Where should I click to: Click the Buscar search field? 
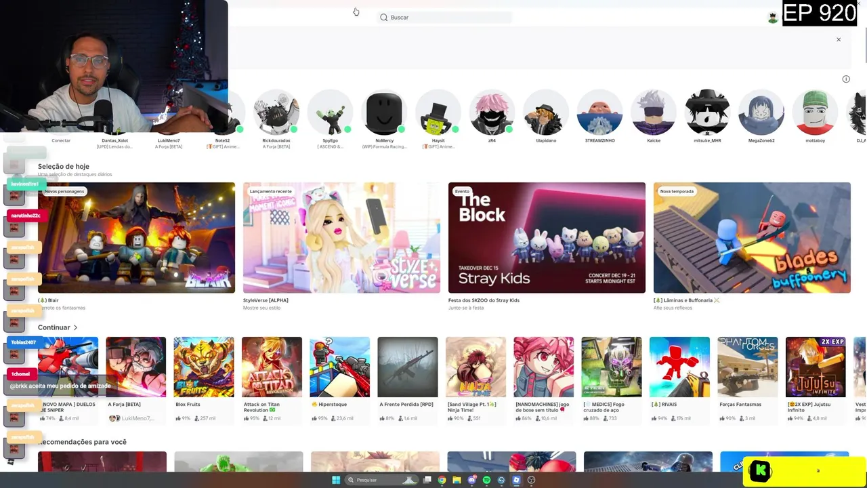tap(444, 17)
